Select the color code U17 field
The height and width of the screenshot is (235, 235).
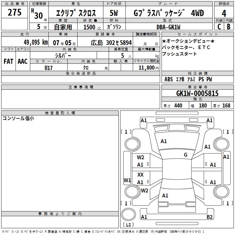[x=49, y=67]
